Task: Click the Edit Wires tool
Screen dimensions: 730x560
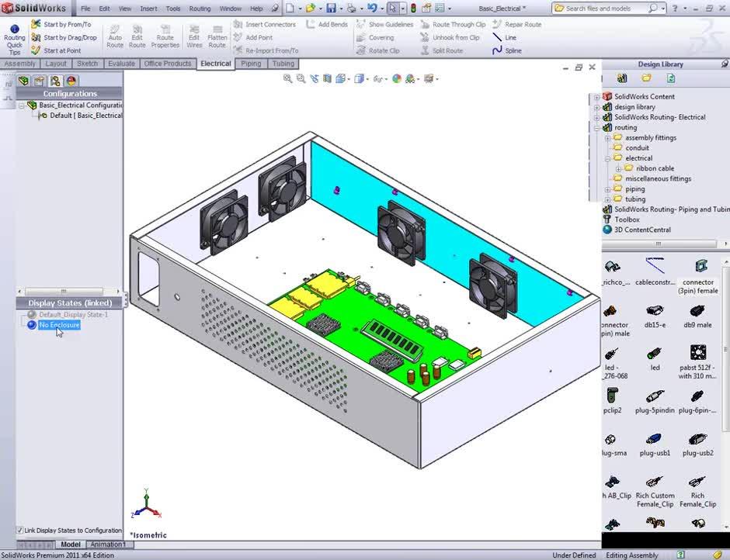Action: click(194, 36)
